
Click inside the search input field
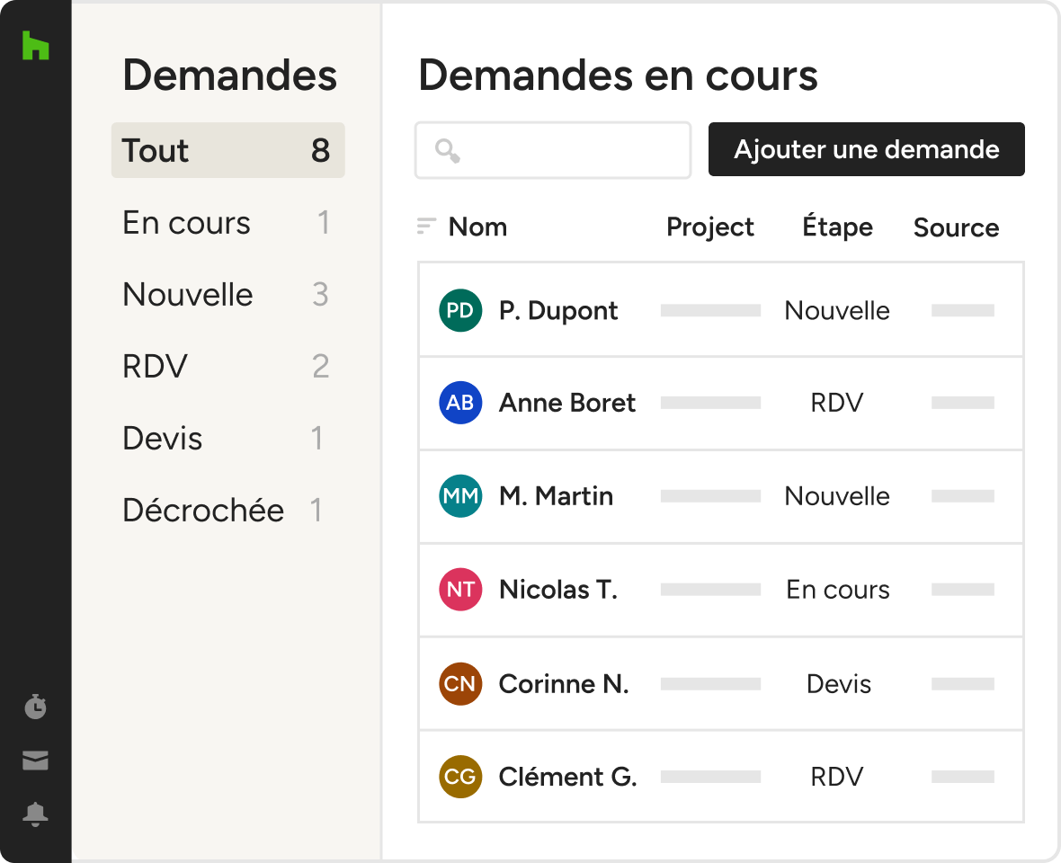coord(553,150)
